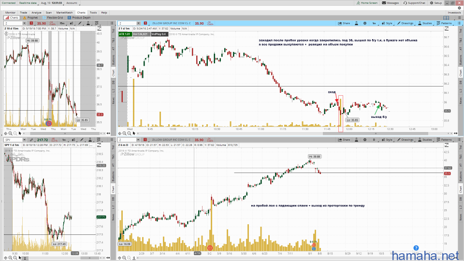
Task: Open drawings pencil icon in top-left chart
Action: [80, 23]
